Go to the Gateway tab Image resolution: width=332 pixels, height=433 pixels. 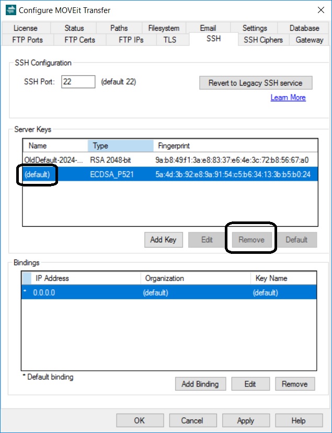coord(310,40)
